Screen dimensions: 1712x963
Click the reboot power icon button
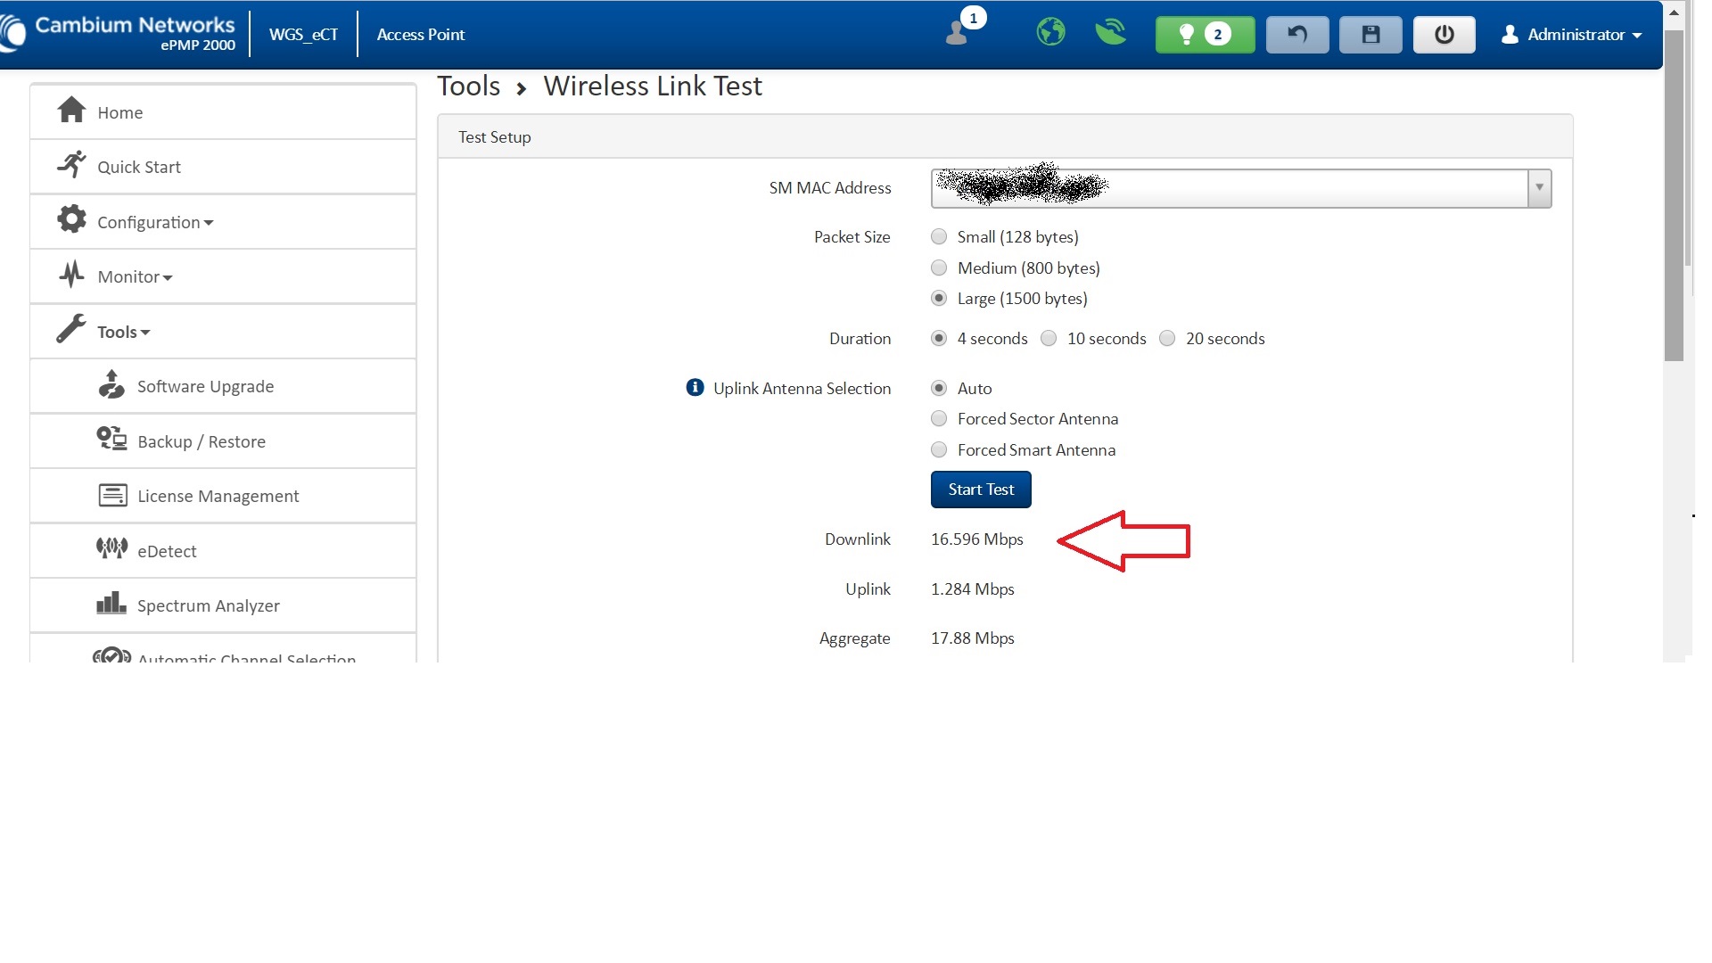(x=1444, y=35)
